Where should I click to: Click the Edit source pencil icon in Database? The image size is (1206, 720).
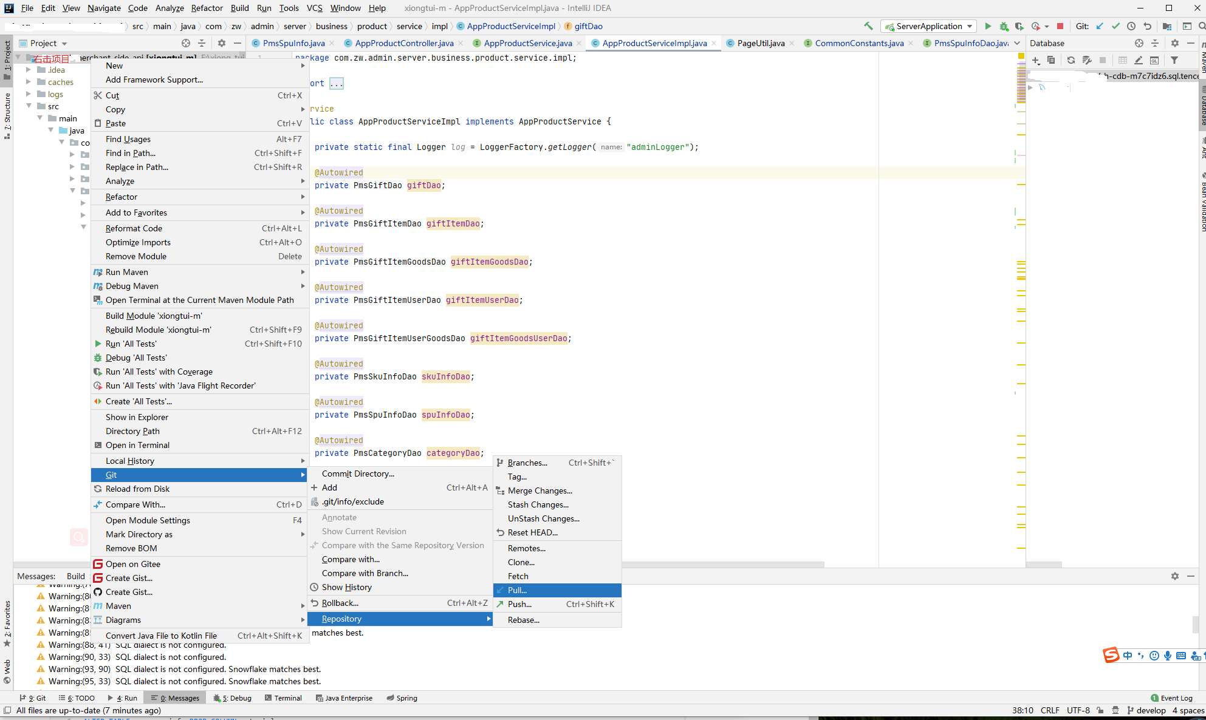(x=1139, y=60)
